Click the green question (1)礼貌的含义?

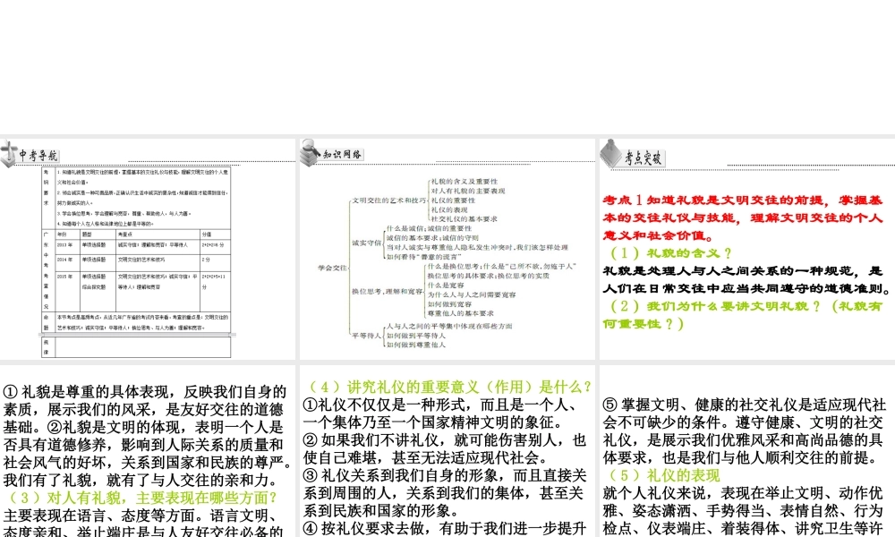click(670, 252)
